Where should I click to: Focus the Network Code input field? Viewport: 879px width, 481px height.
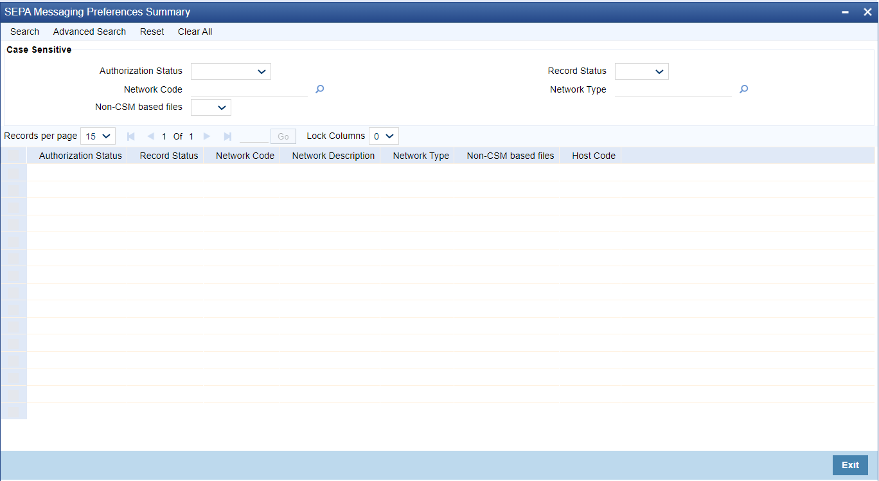249,89
